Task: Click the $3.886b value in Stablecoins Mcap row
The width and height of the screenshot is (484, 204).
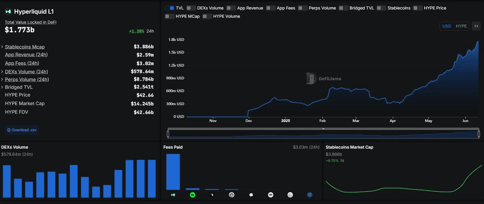Action: pyautogui.click(x=144, y=47)
